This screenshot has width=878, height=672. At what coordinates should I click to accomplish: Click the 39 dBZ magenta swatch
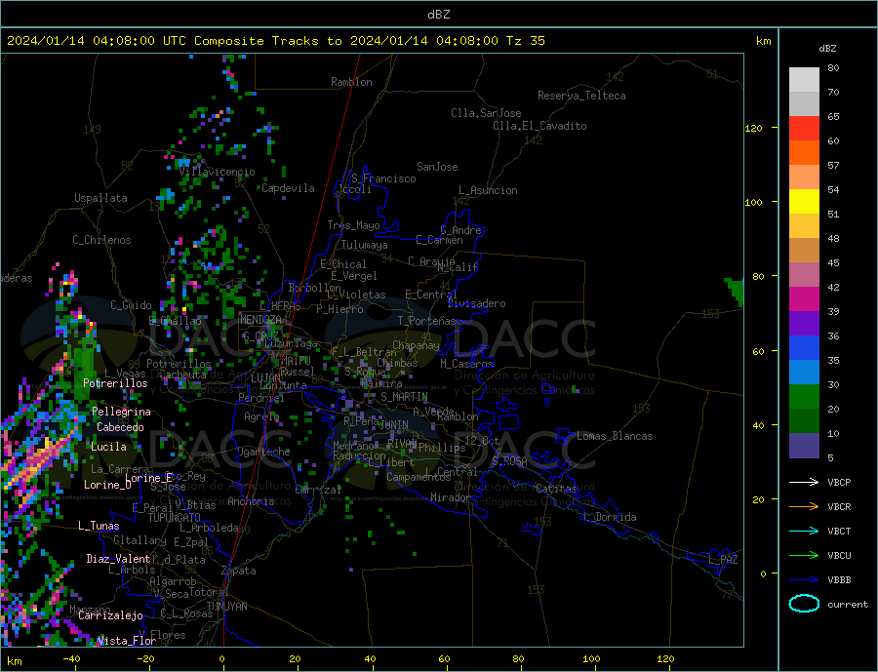pos(804,299)
